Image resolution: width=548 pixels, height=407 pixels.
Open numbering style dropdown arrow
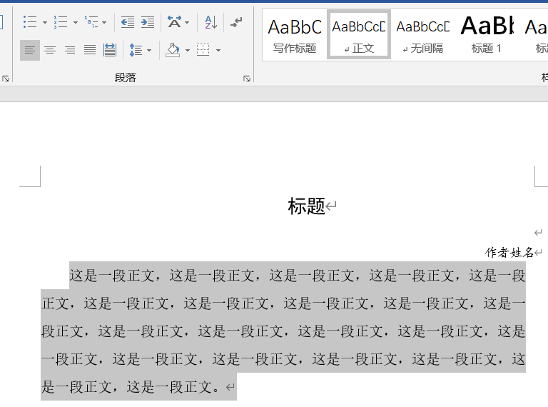[75, 22]
